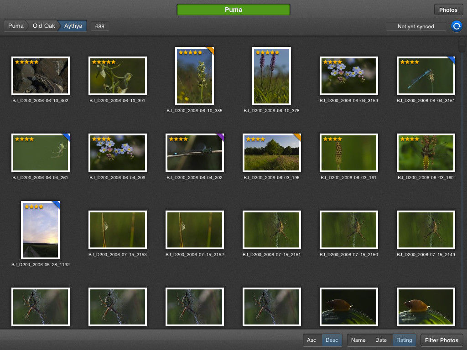Sort photos by Date
The height and width of the screenshot is (350, 467).
[381, 340]
